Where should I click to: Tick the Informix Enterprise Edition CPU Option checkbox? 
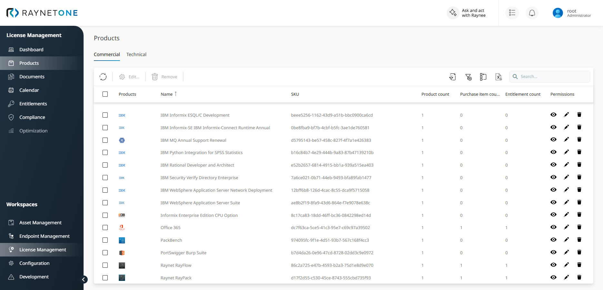[105, 215]
